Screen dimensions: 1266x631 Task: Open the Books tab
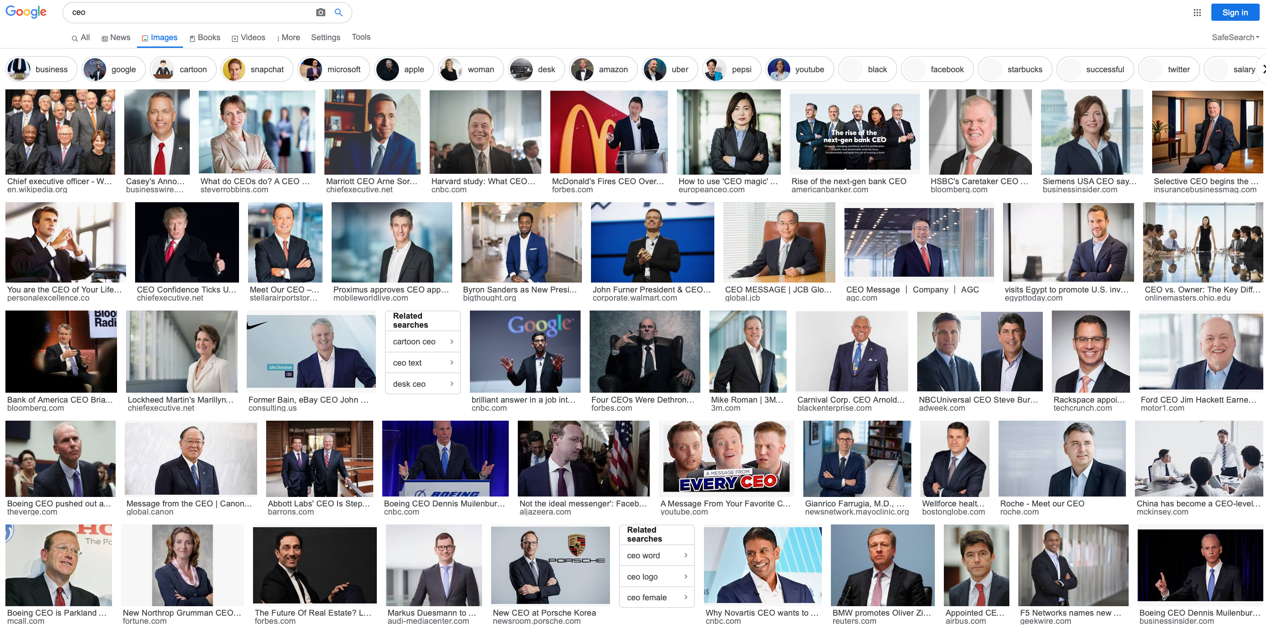point(205,37)
